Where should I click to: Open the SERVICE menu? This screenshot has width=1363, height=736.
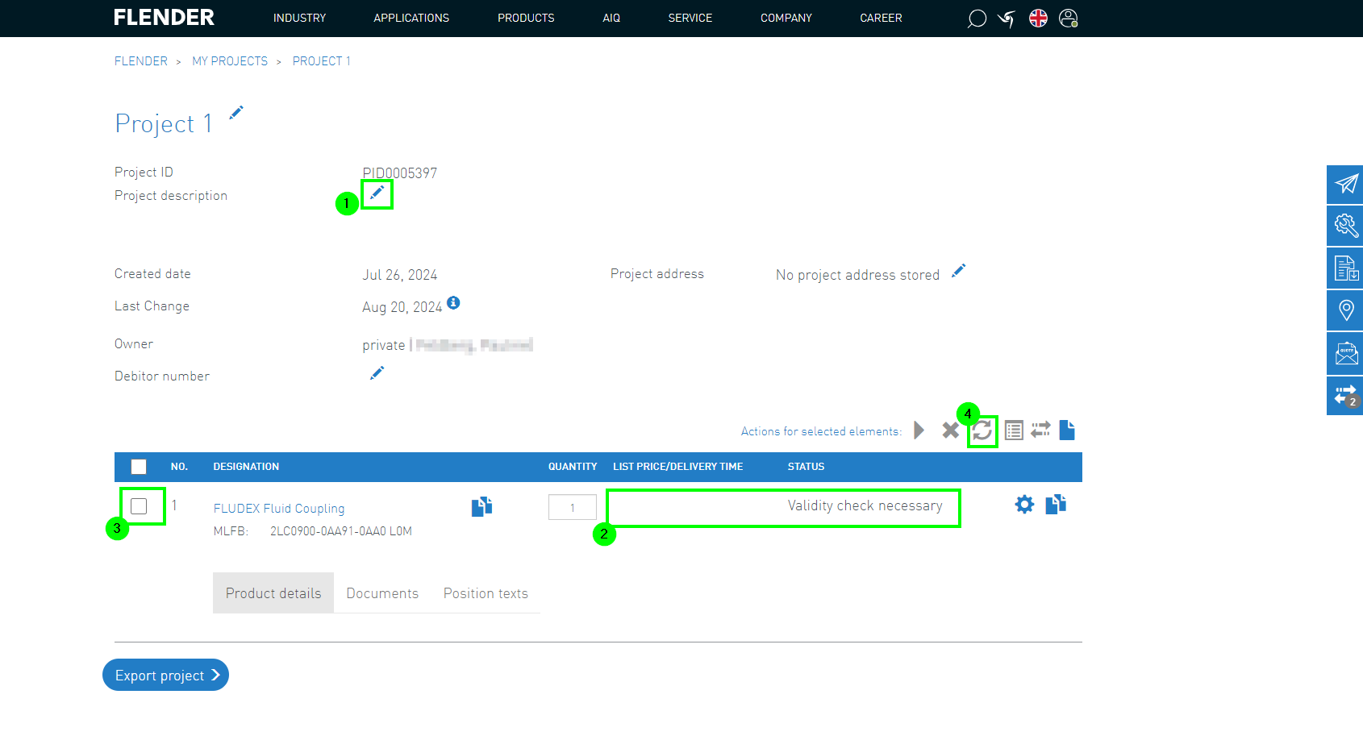tap(690, 18)
